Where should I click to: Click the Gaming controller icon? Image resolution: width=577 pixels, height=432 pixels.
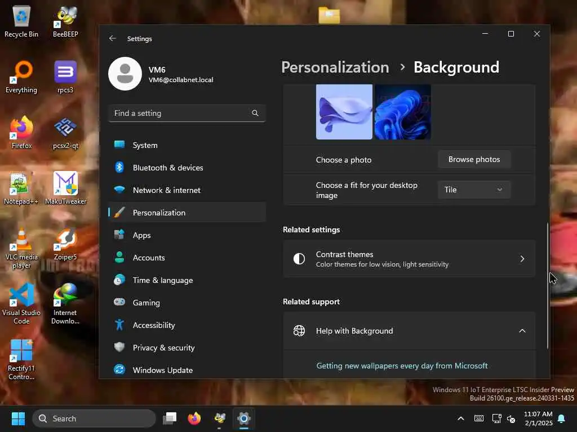pyautogui.click(x=119, y=302)
